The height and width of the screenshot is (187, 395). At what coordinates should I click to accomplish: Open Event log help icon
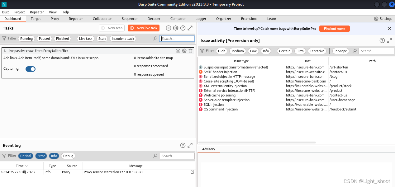183,145
